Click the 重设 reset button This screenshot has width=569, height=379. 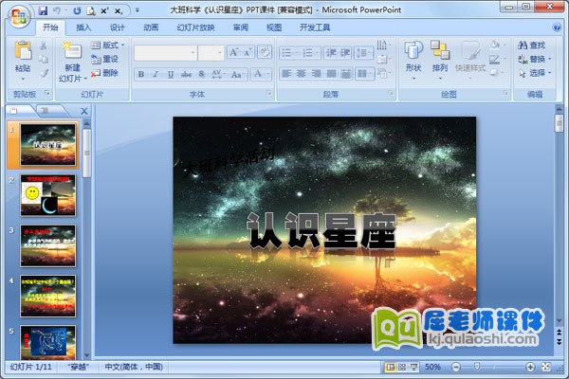click(x=104, y=59)
